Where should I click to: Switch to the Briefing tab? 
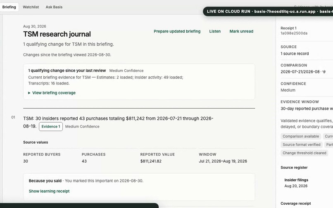9,7
